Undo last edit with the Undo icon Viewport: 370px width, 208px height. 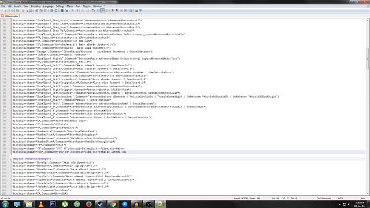pos(51,10)
